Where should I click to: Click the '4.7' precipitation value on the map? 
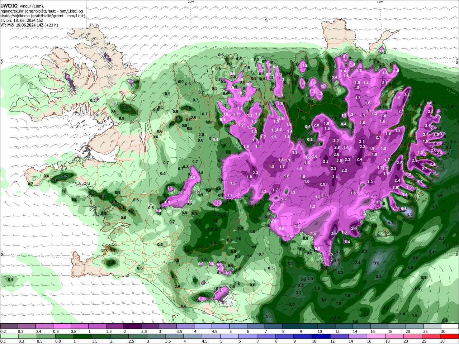(x=391, y=223)
